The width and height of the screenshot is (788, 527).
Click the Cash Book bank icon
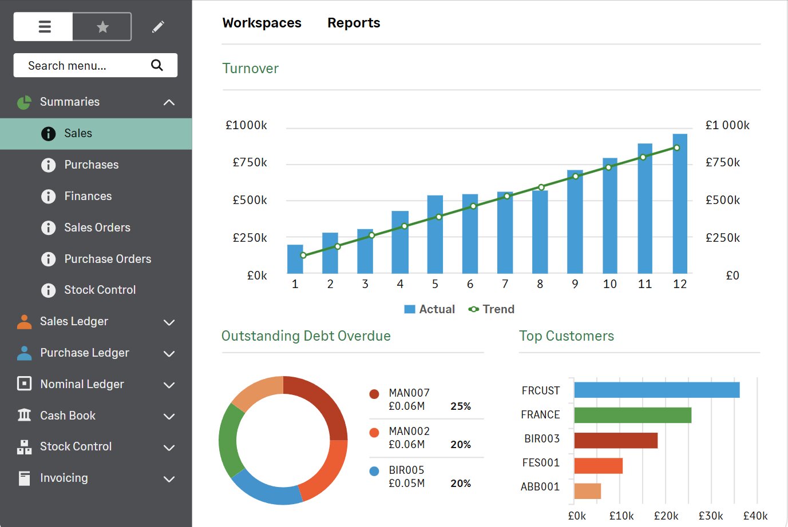(24, 415)
